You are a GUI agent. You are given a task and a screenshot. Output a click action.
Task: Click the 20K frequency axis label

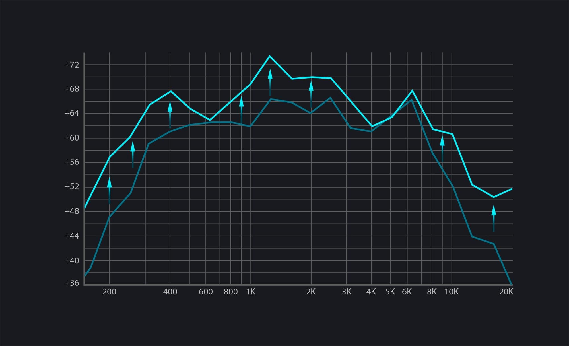[506, 292]
